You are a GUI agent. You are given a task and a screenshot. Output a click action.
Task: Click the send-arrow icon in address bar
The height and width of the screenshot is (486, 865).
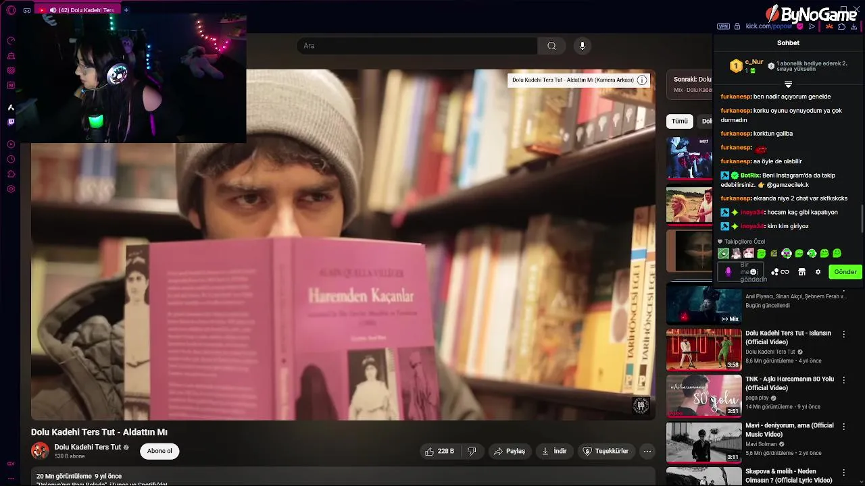[x=812, y=26]
